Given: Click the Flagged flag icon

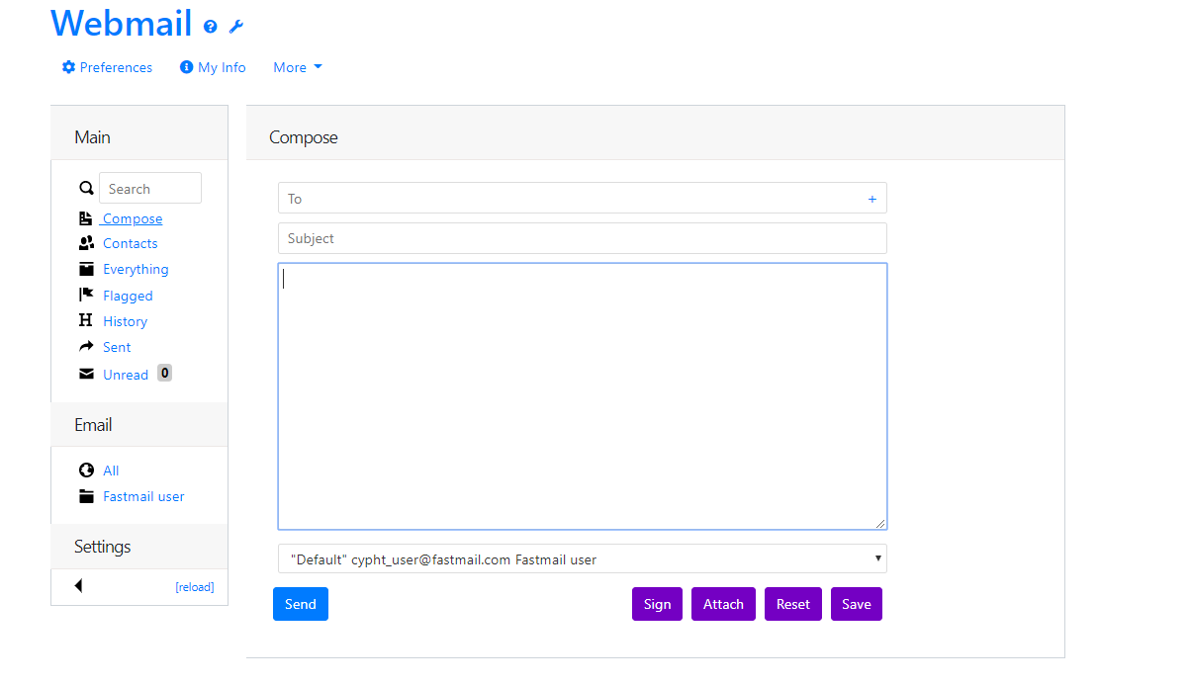Looking at the screenshot, I should (86, 295).
